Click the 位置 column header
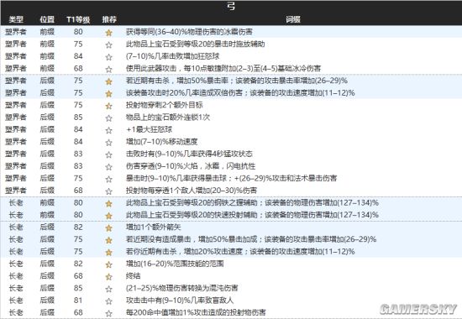This screenshot has width=462, height=319. tap(47, 19)
